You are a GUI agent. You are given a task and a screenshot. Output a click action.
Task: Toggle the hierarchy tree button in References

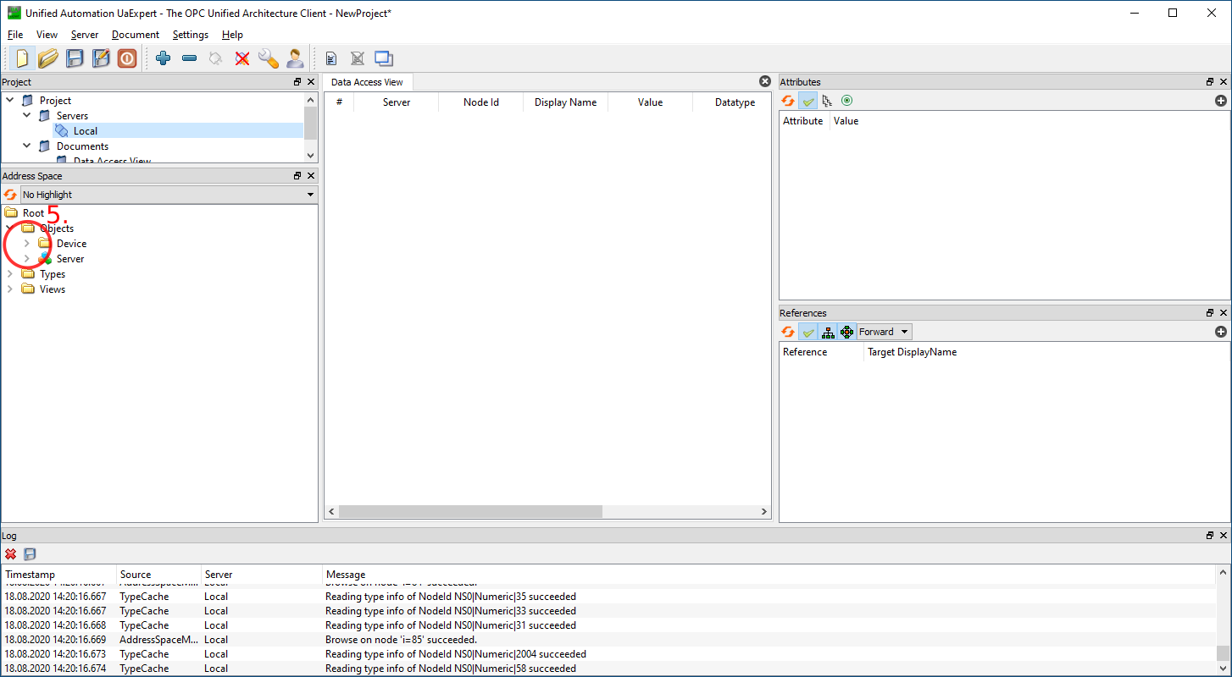click(x=828, y=332)
